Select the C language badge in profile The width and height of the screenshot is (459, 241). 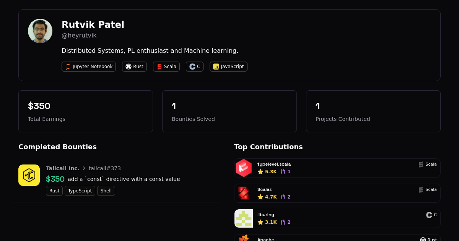click(195, 67)
